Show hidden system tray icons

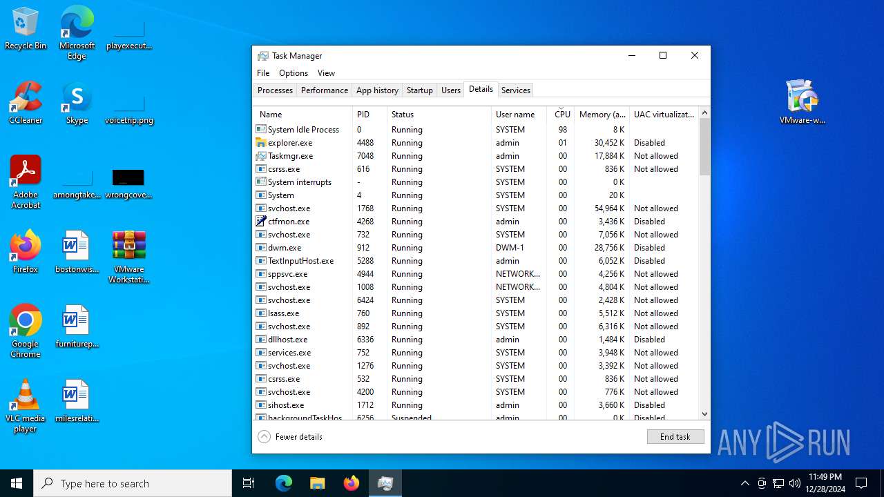(744, 483)
